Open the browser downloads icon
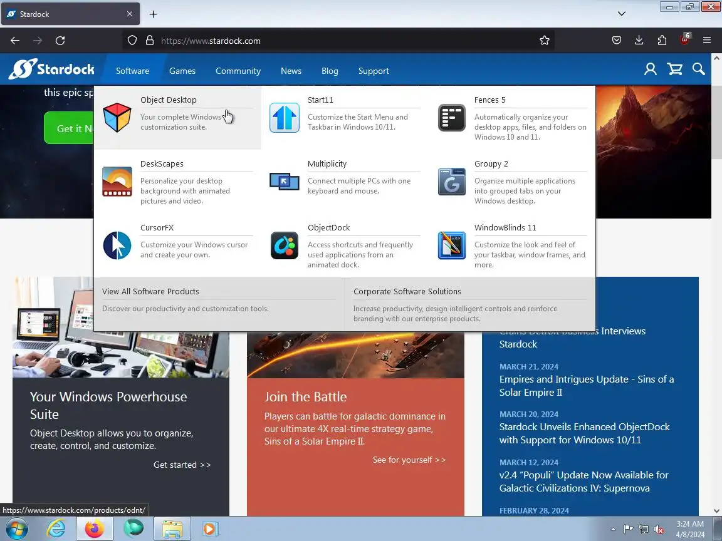 point(639,41)
